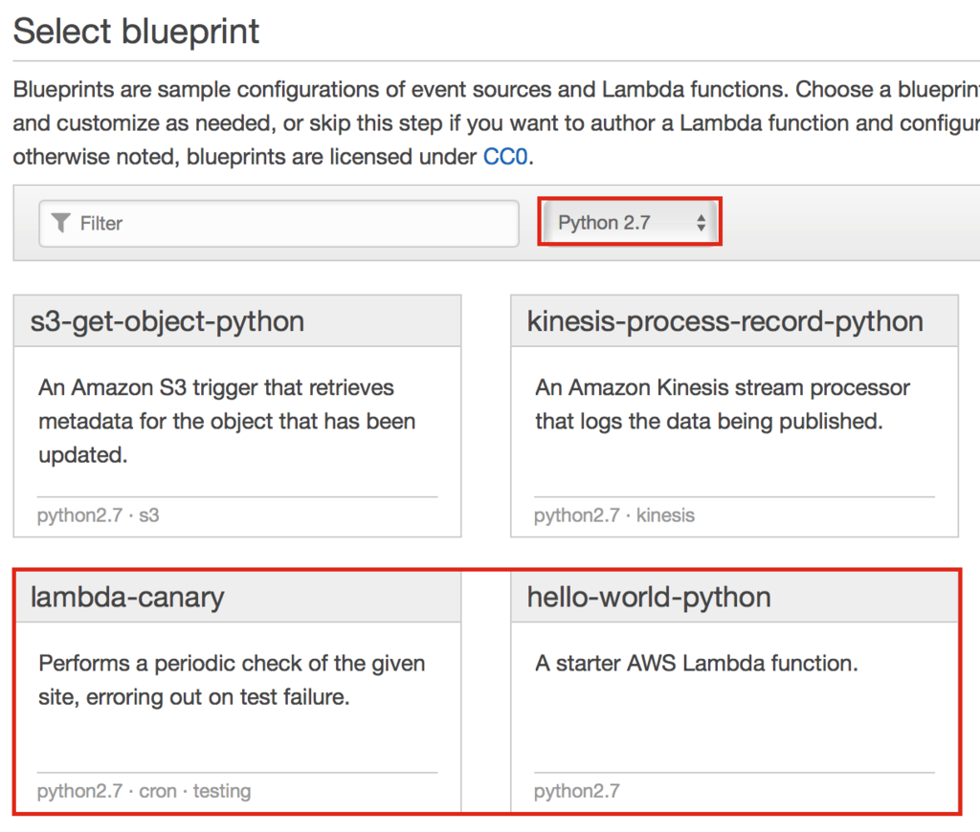Click the starter AWS Lambda function description
The width and height of the screenshot is (980, 832).
coord(696,664)
